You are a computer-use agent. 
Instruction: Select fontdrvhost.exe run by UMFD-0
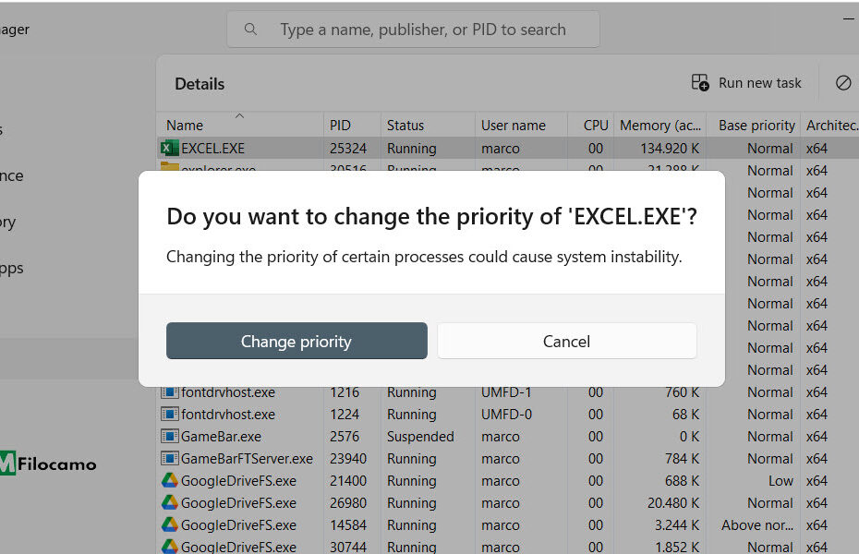[228, 415]
